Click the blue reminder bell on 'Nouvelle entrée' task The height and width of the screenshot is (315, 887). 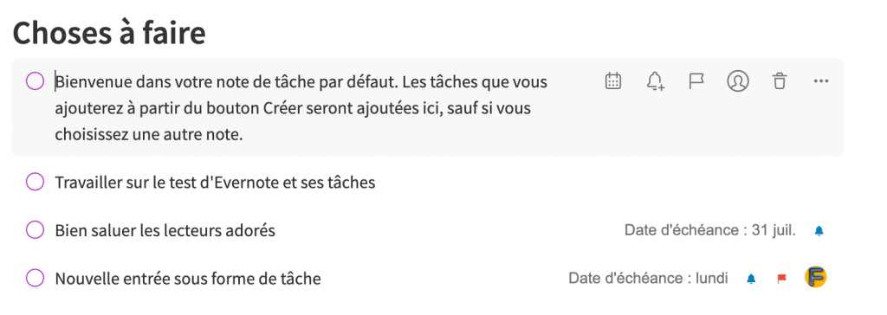point(751,279)
